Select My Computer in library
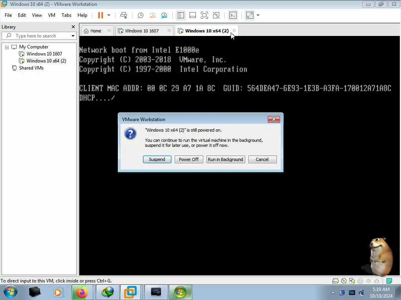The image size is (401, 300). tap(34, 47)
